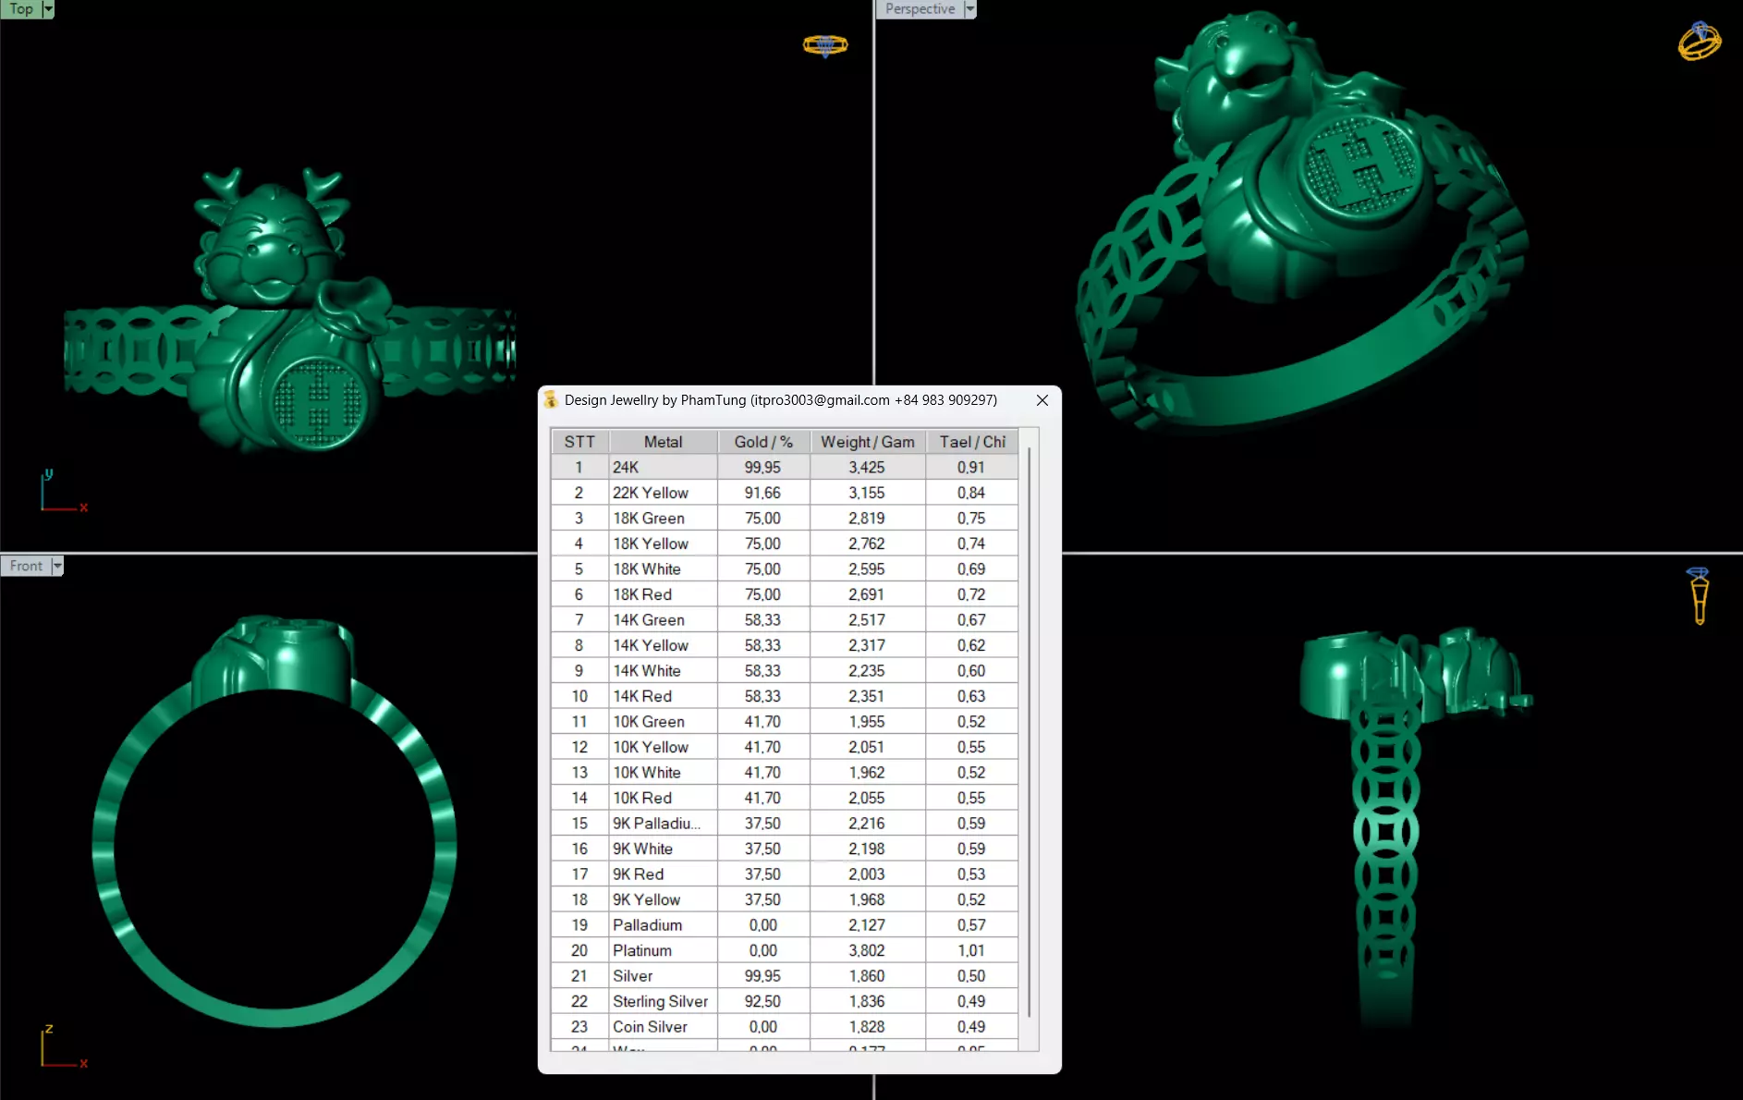The image size is (1743, 1100).
Task: Select the Sterling Silver metal cell
Action: point(663,1001)
